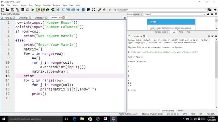Re-run the last script
The height and width of the screenshot is (122, 218).
tap(53, 10)
